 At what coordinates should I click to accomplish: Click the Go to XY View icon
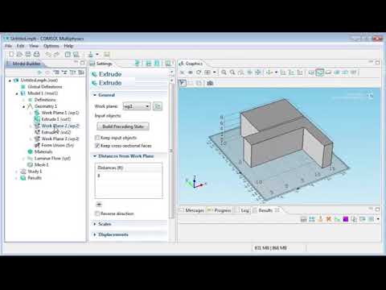[x=283, y=72]
